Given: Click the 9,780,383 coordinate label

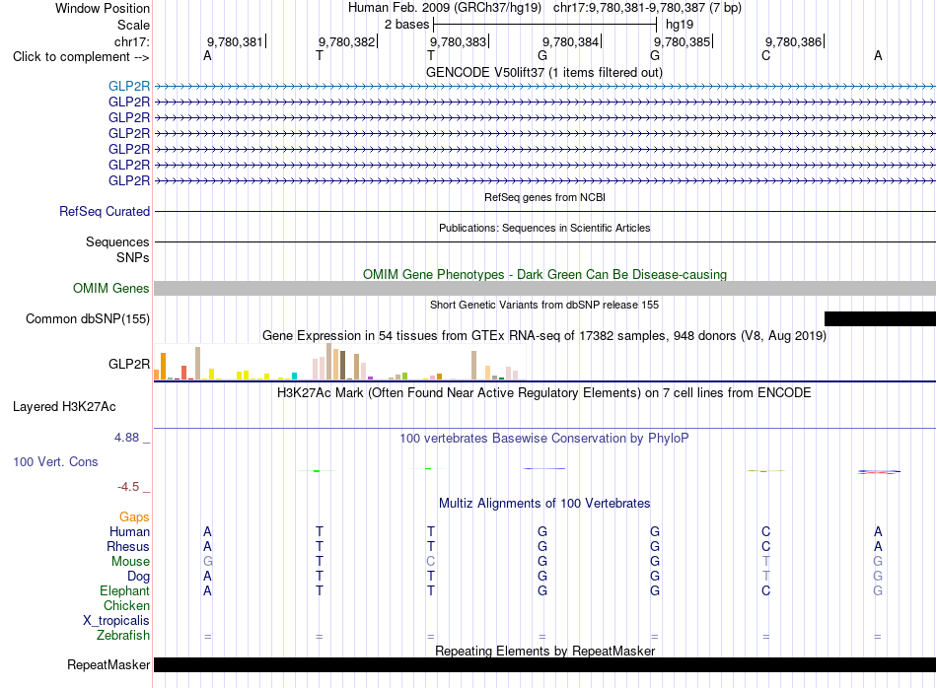Looking at the screenshot, I should (x=459, y=41).
